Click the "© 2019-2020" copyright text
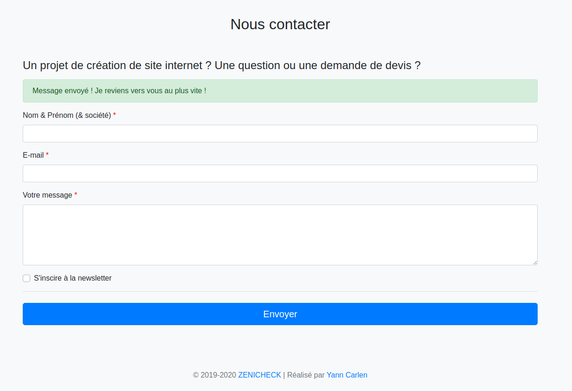This screenshot has width=572, height=391. coord(215,375)
